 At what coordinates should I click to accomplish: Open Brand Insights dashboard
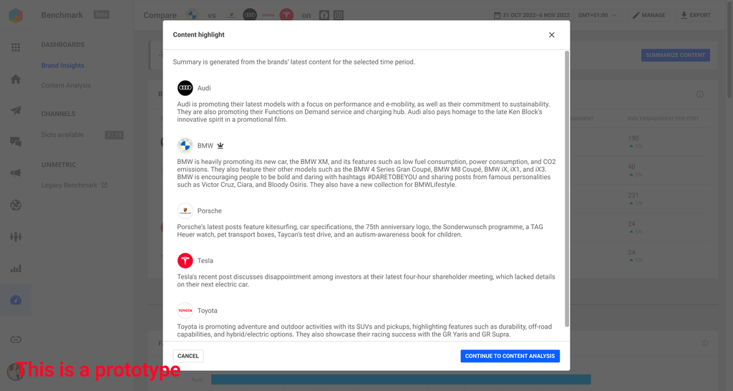62,66
